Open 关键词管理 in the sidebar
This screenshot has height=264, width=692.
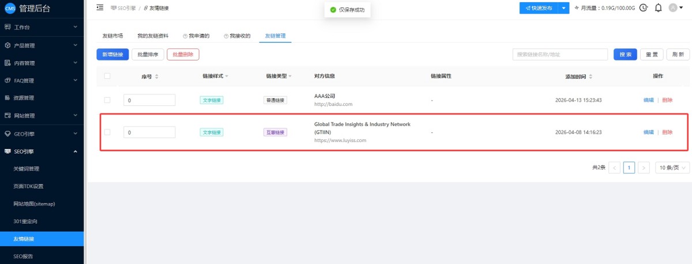[x=27, y=169]
